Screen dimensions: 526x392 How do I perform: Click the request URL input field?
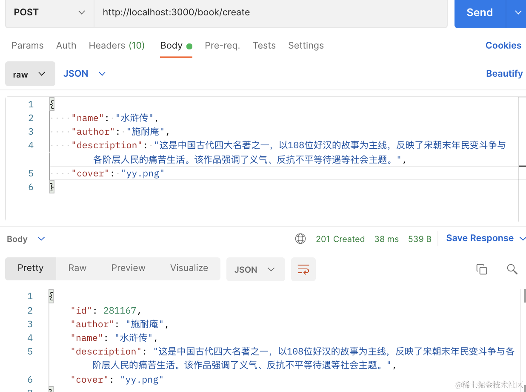click(x=270, y=12)
